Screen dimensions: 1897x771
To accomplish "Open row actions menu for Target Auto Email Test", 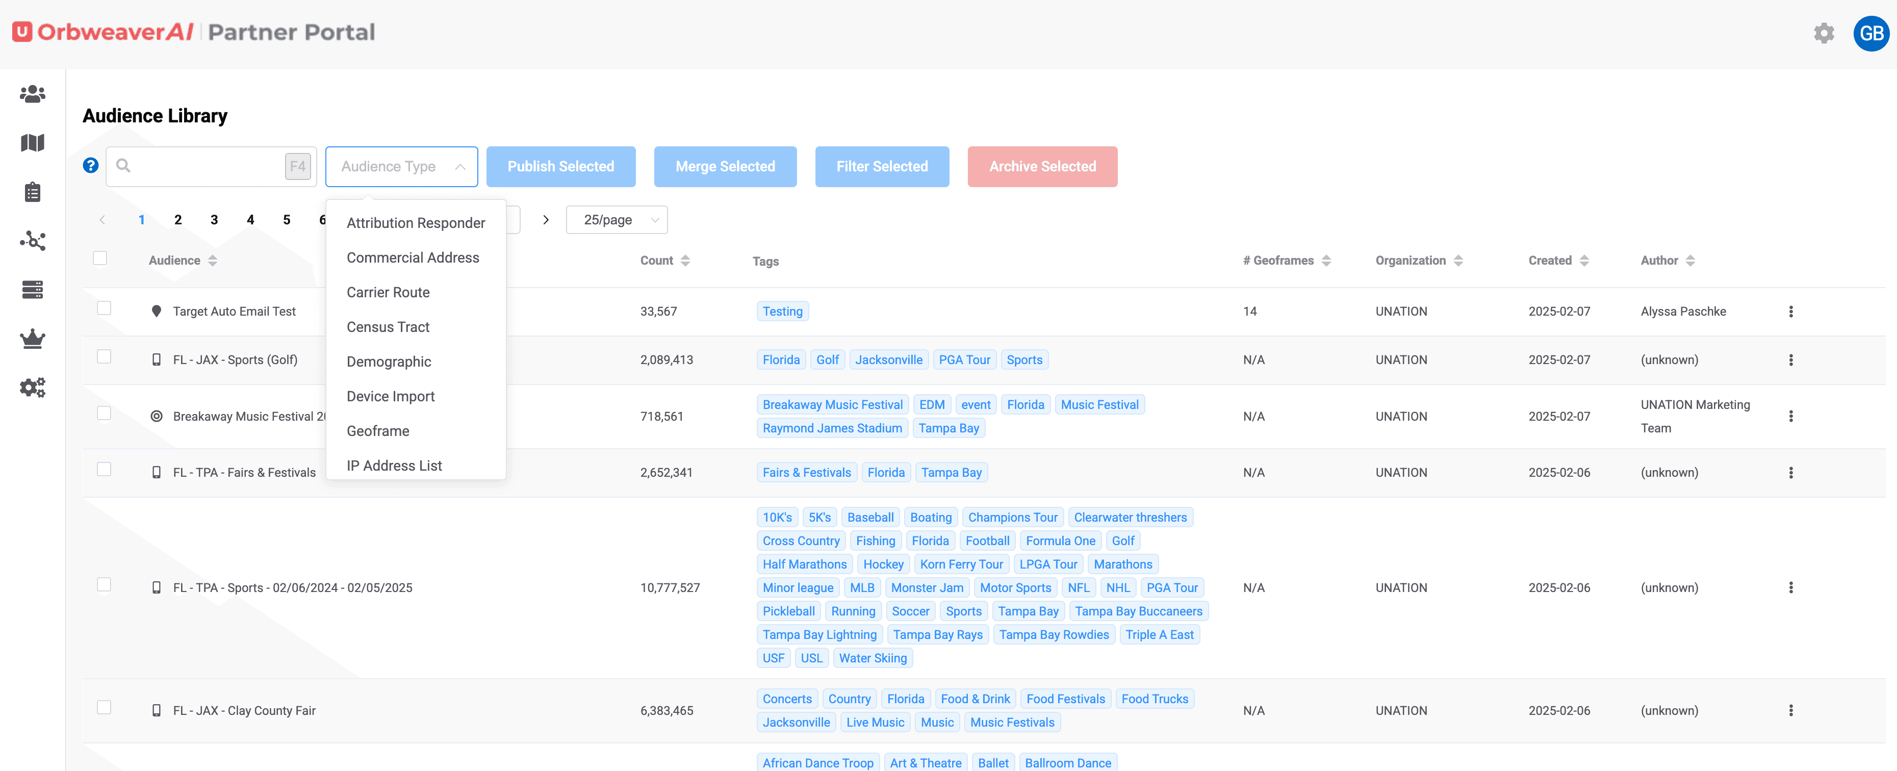I will coord(1790,312).
